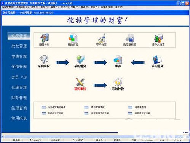The image size is (190, 143).
Task: Launch the 采购询价 module icon
Action: coord(44,59)
